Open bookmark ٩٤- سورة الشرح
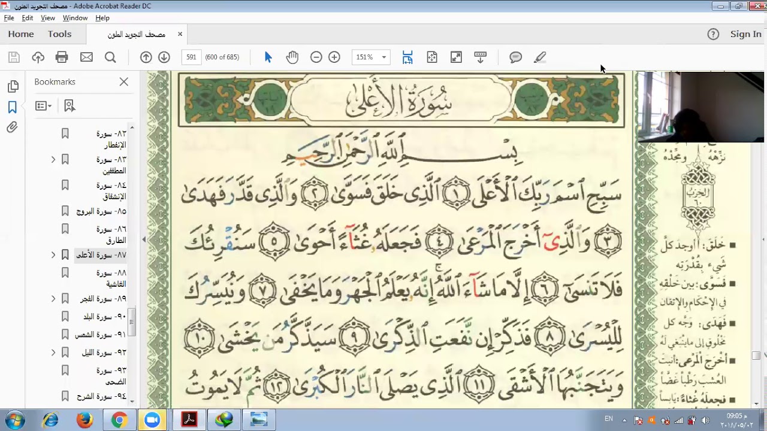 (x=101, y=397)
